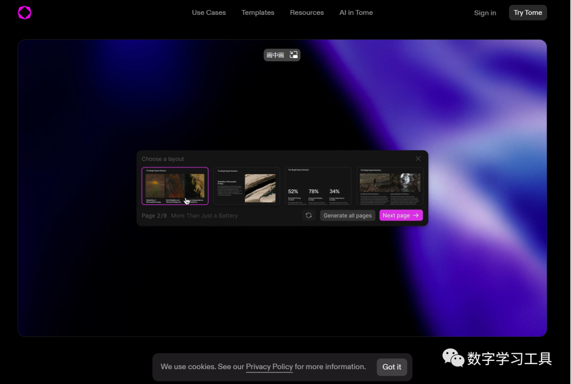Screen dimensions: 571x384
Task: Click Generate all pages button
Action: point(347,216)
